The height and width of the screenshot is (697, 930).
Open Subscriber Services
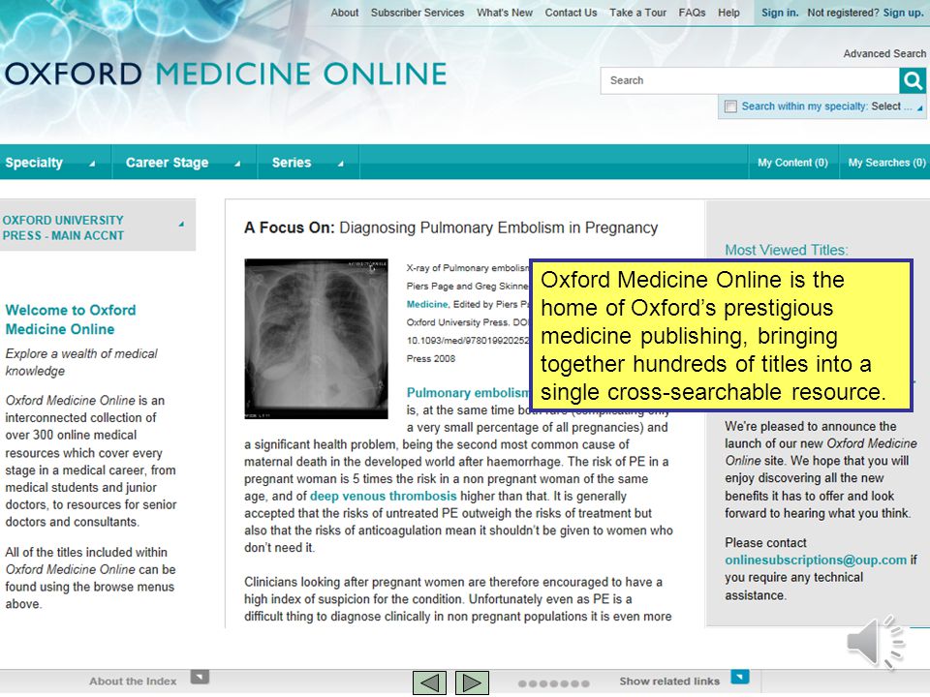point(418,13)
